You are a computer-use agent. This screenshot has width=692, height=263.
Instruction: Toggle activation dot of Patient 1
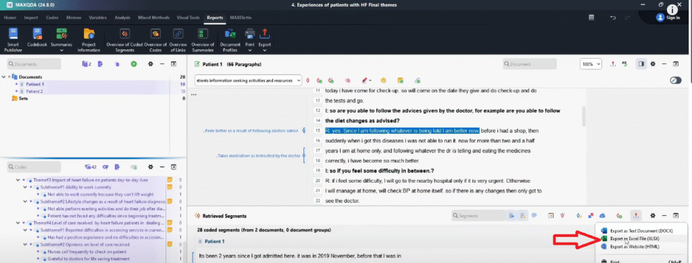[17, 84]
